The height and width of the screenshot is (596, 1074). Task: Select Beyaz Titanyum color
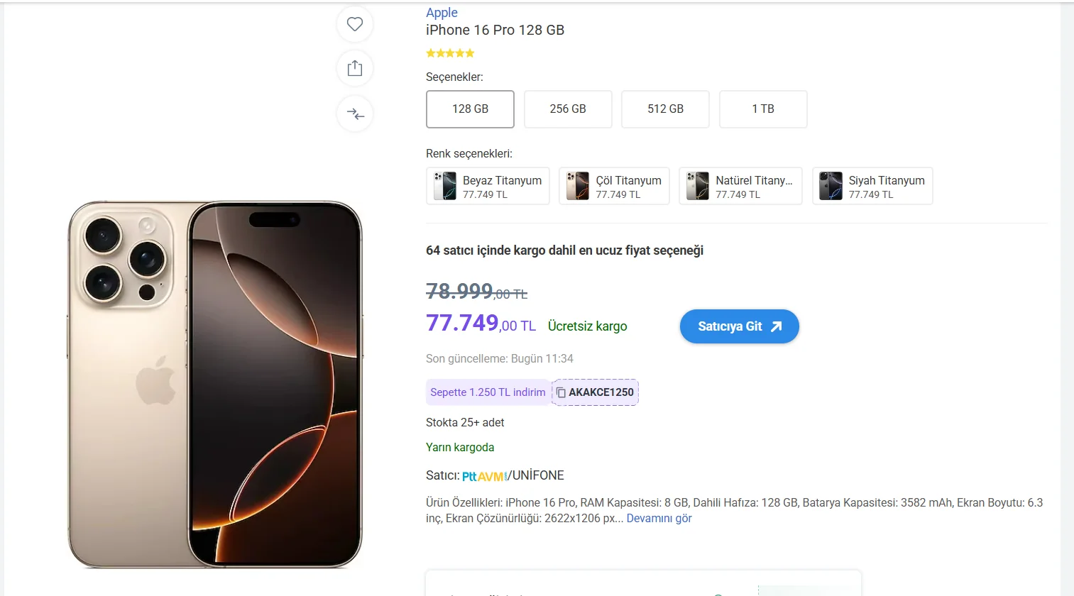coord(488,186)
